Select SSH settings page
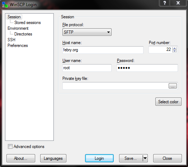This screenshot has width=188, height=167. (x=11, y=40)
